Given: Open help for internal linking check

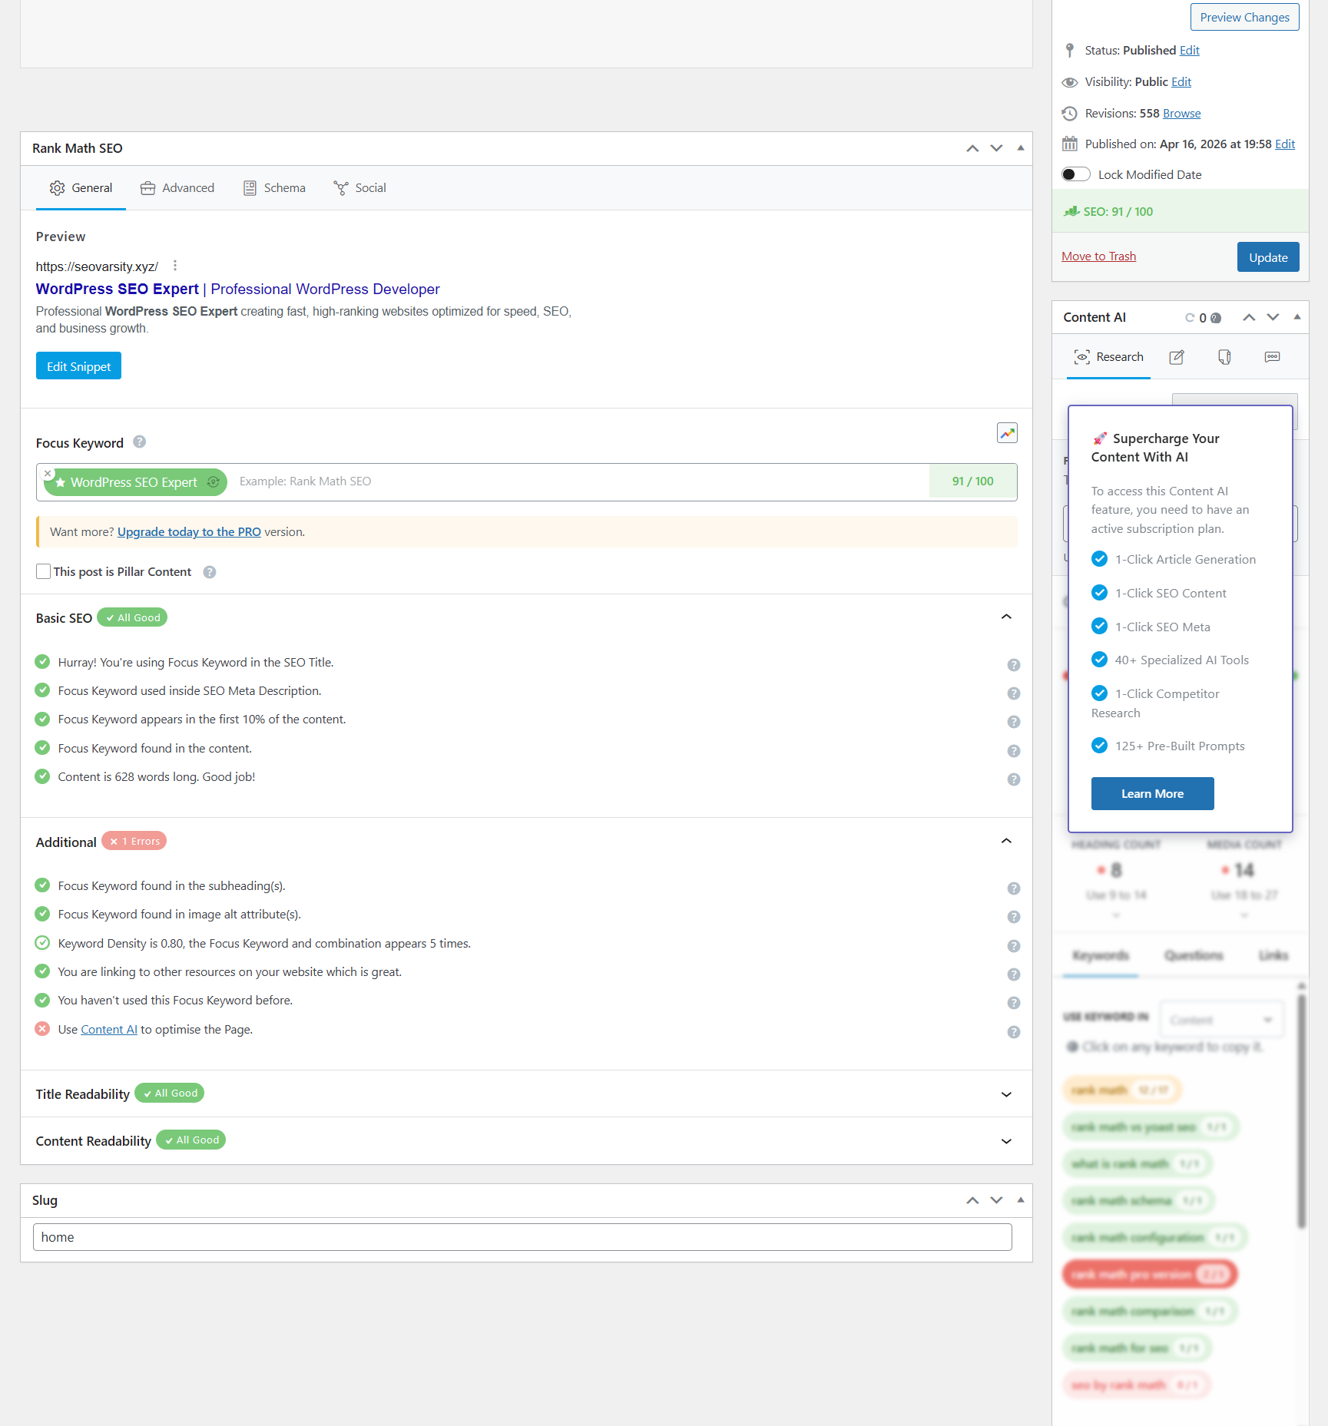Looking at the screenshot, I should pos(1014,974).
